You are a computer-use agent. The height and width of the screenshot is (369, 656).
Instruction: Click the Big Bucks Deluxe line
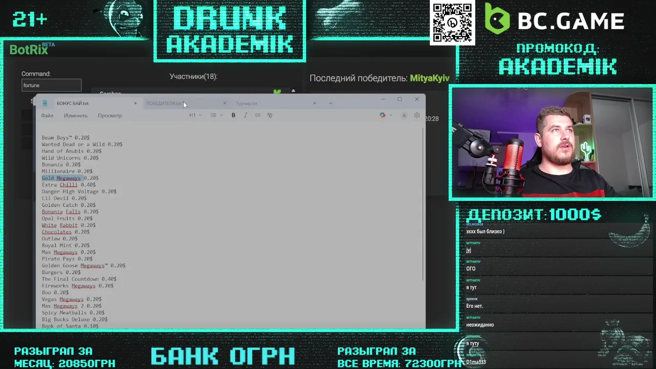[75, 319]
